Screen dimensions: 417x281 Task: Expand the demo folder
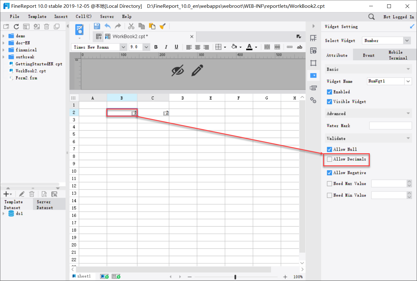click(3, 36)
